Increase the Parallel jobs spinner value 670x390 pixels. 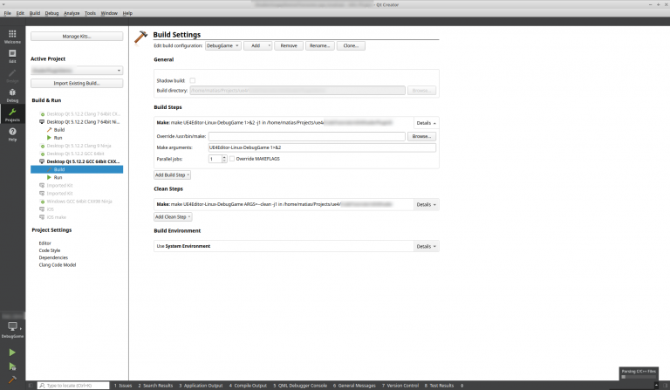point(224,157)
